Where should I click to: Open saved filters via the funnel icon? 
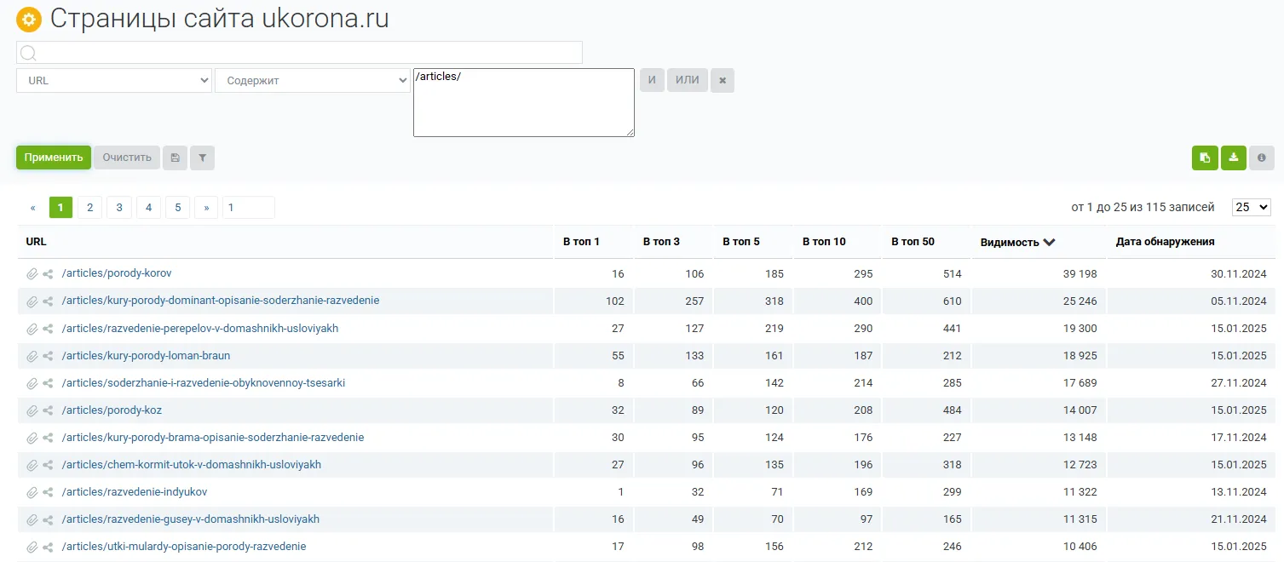point(203,158)
